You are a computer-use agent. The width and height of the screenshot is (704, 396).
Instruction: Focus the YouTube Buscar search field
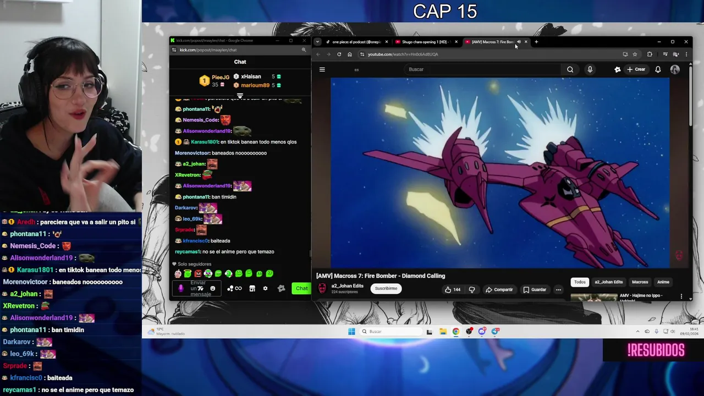pyautogui.click(x=483, y=69)
